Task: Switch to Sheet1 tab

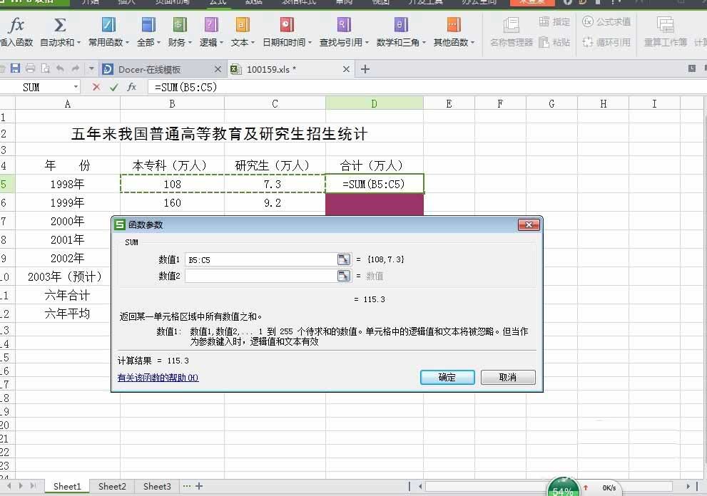Action: pos(67,486)
